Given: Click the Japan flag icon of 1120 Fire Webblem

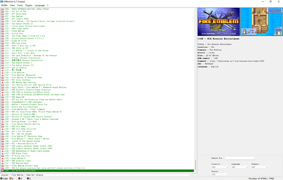Looking at the screenshot, I should point(2,73).
